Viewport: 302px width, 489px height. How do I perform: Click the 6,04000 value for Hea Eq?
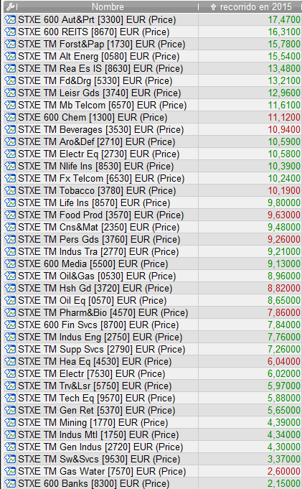pos(284,361)
